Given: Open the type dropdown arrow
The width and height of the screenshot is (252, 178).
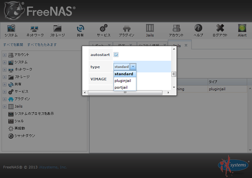Looking at the screenshot, I should 133,67.
